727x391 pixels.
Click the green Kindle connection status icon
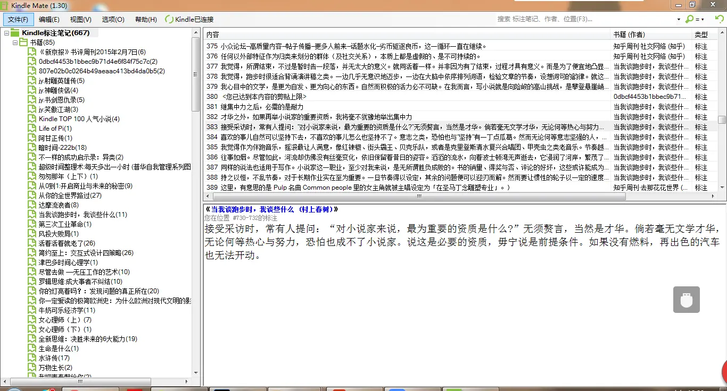point(169,19)
